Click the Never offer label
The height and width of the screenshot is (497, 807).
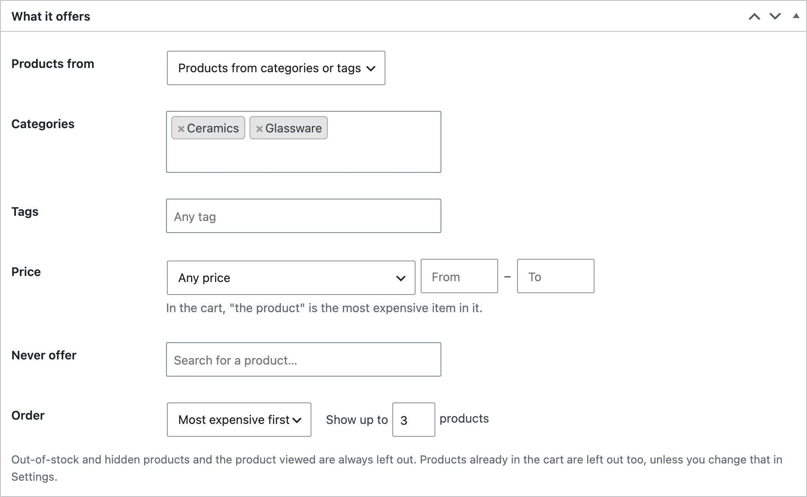44,355
